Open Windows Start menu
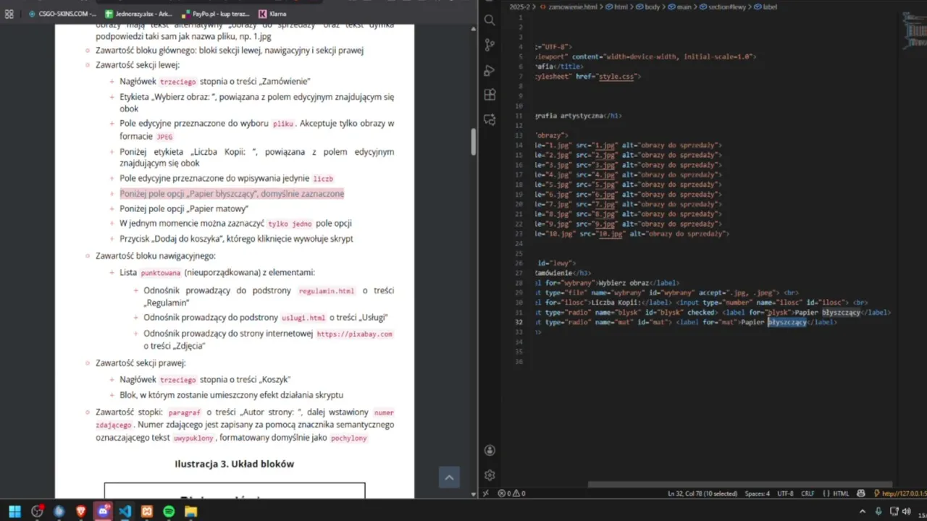 [x=14, y=511]
